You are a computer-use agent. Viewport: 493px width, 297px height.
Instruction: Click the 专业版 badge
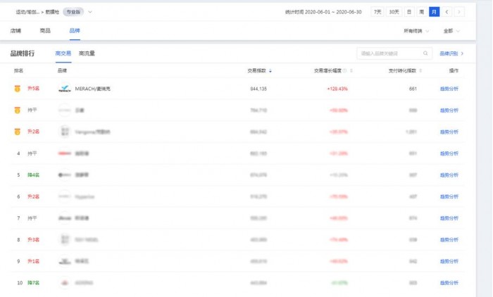click(x=73, y=12)
